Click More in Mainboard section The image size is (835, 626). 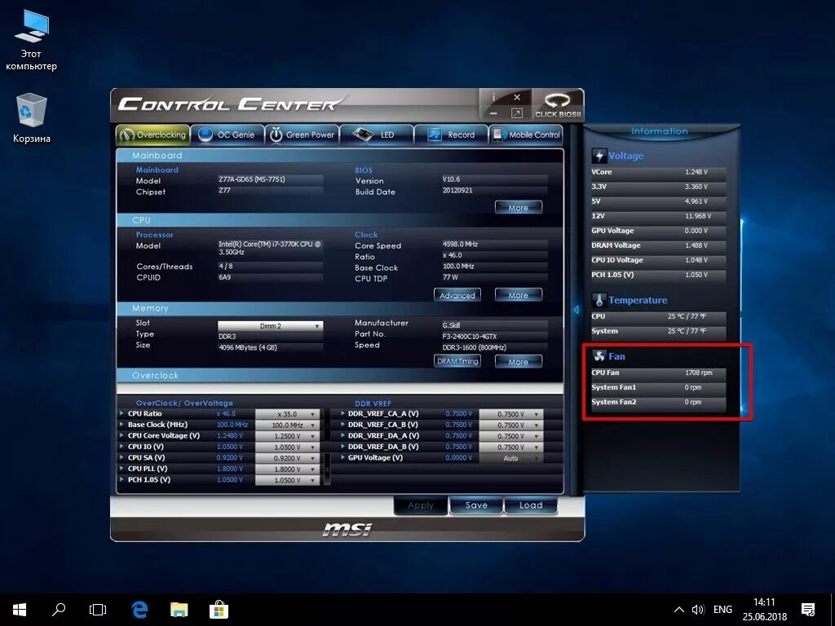(518, 208)
